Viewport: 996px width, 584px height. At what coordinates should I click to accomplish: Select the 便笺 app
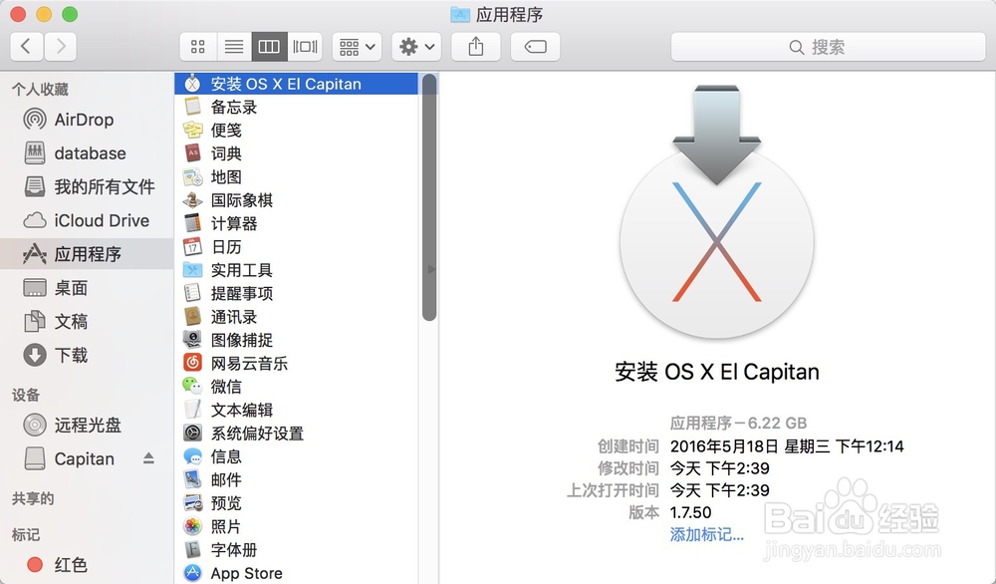tap(296, 131)
